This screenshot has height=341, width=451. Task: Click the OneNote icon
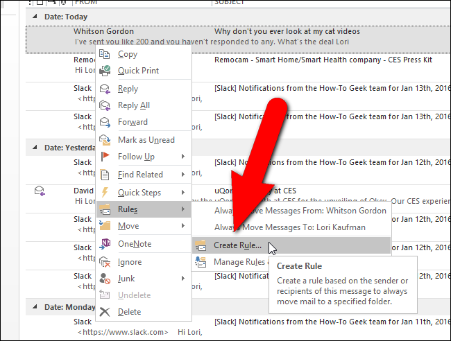click(105, 244)
